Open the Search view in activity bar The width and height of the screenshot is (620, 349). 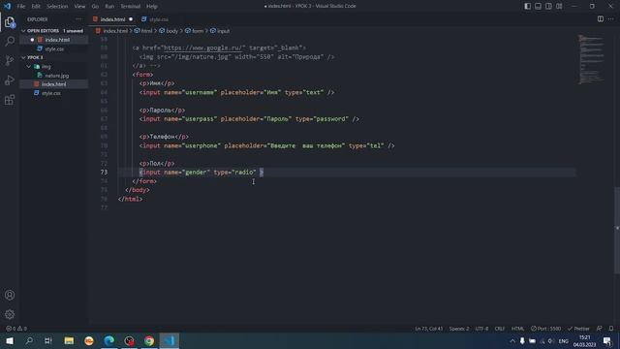10,41
